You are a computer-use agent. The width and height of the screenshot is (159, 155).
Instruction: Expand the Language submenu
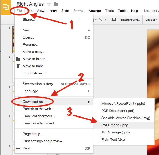click(x=54, y=91)
